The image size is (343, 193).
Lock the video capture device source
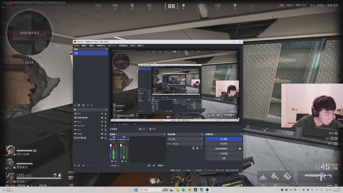coord(105,118)
